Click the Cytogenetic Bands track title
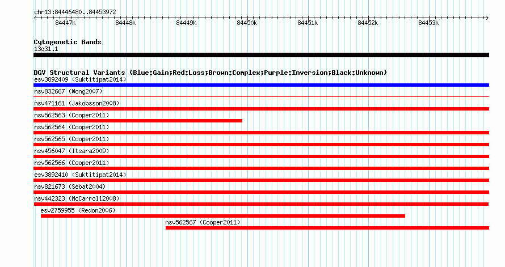This screenshot has height=267, width=505. 68,42
